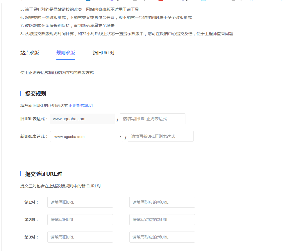Click the 请填写旧URL正则表达式 input field
This screenshot has height=251, width=288.
[x=152, y=119]
